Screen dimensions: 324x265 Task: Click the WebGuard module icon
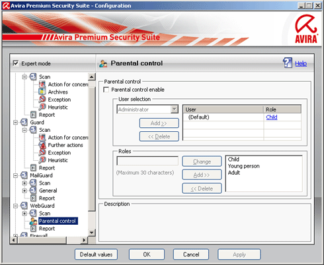coord(24,206)
